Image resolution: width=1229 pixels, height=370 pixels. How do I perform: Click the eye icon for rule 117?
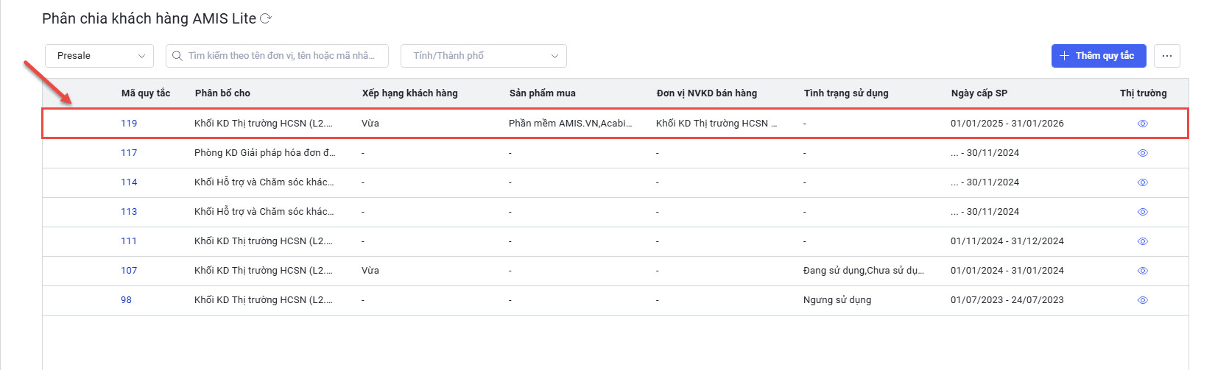(x=1142, y=153)
